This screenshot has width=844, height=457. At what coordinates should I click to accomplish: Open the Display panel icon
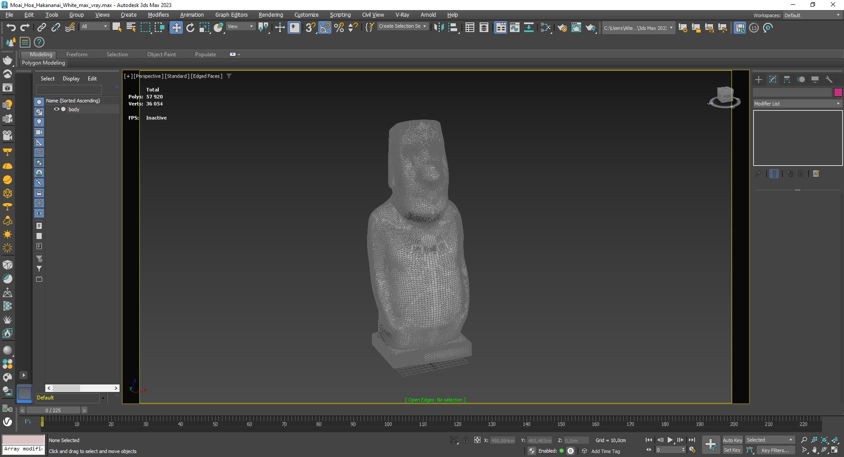click(x=815, y=80)
